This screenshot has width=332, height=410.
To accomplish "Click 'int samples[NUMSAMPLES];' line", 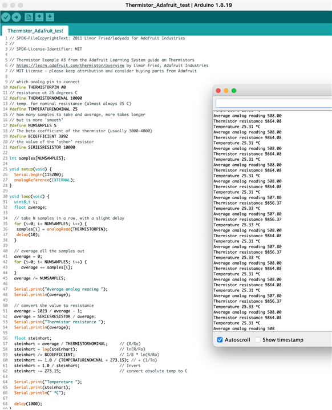I will pos(38,158).
